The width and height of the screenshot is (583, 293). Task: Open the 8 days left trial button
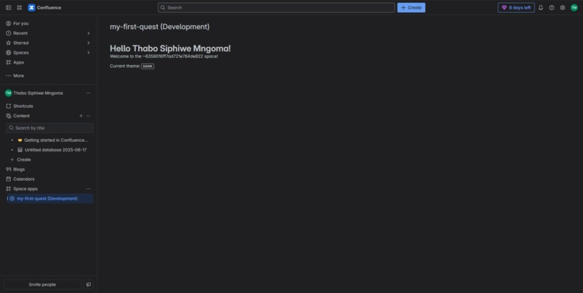pyautogui.click(x=516, y=7)
